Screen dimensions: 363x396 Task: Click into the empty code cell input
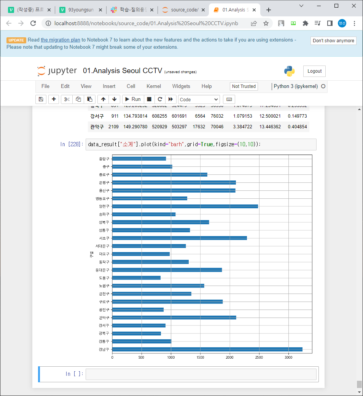[201, 374]
